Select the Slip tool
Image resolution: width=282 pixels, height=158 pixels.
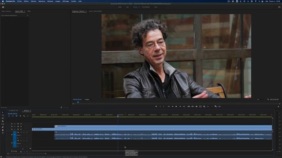(3, 124)
